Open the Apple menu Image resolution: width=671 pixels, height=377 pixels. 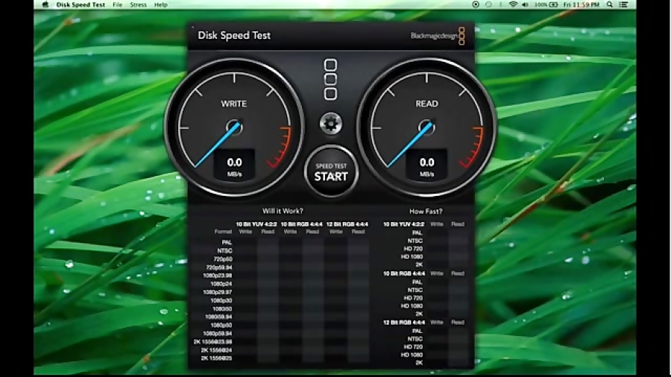(45, 4)
